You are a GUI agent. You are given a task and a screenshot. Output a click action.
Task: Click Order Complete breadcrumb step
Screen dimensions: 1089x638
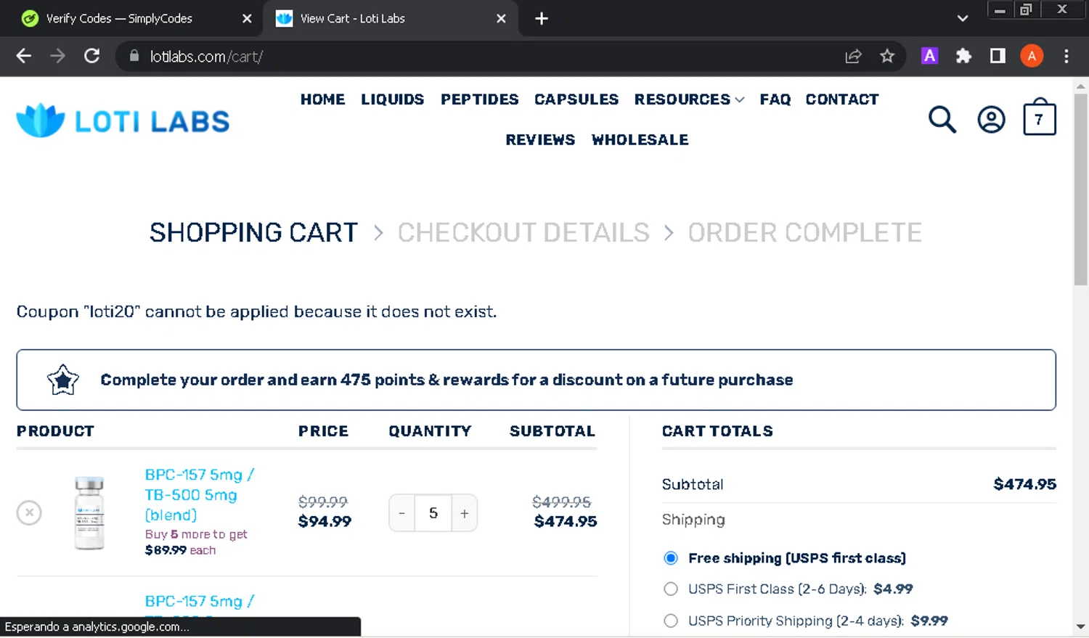pos(805,233)
